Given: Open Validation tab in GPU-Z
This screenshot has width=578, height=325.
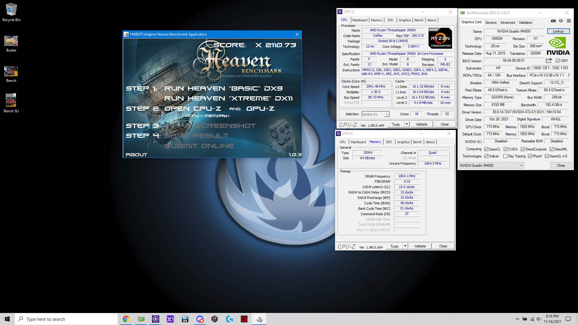Looking at the screenshot, I should (x=525, y=23).
